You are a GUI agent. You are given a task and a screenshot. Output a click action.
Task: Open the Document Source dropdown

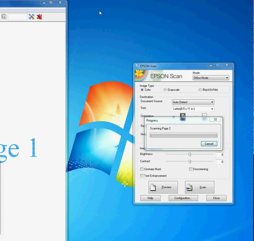(193, 102)
